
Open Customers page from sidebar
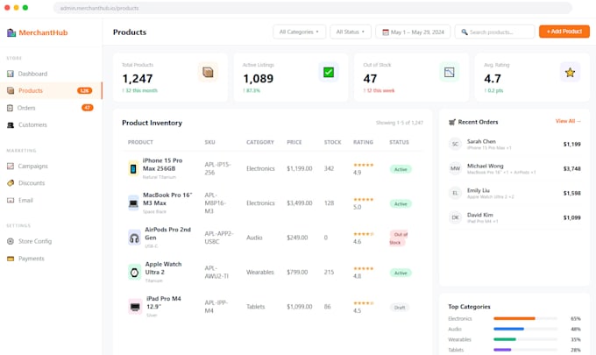(x=51, y=124)
